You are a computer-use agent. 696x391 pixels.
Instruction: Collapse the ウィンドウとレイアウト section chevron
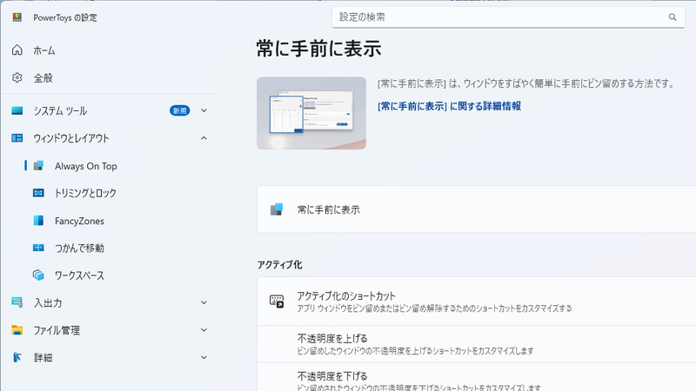(x=204, y=138)
